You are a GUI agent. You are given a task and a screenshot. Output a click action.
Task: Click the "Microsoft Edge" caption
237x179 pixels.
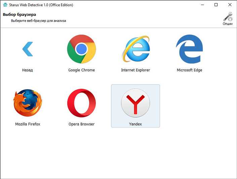pos(189,70)
